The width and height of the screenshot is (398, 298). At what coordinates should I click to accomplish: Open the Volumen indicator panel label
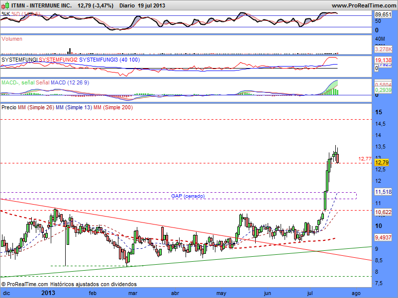click(12, 39)
